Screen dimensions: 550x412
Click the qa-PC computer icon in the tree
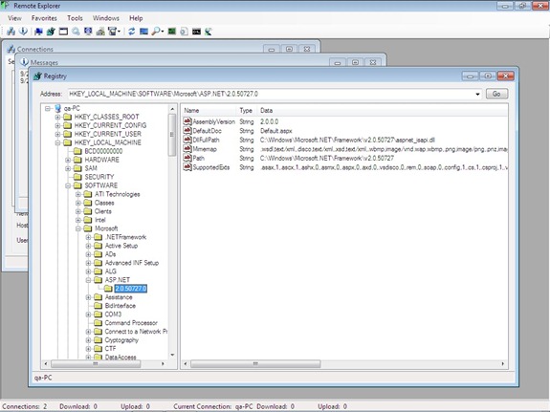point(58,108)
